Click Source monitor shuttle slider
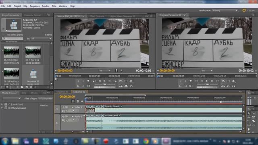This screenshot has width=258, height=145. tap(105, 84)
